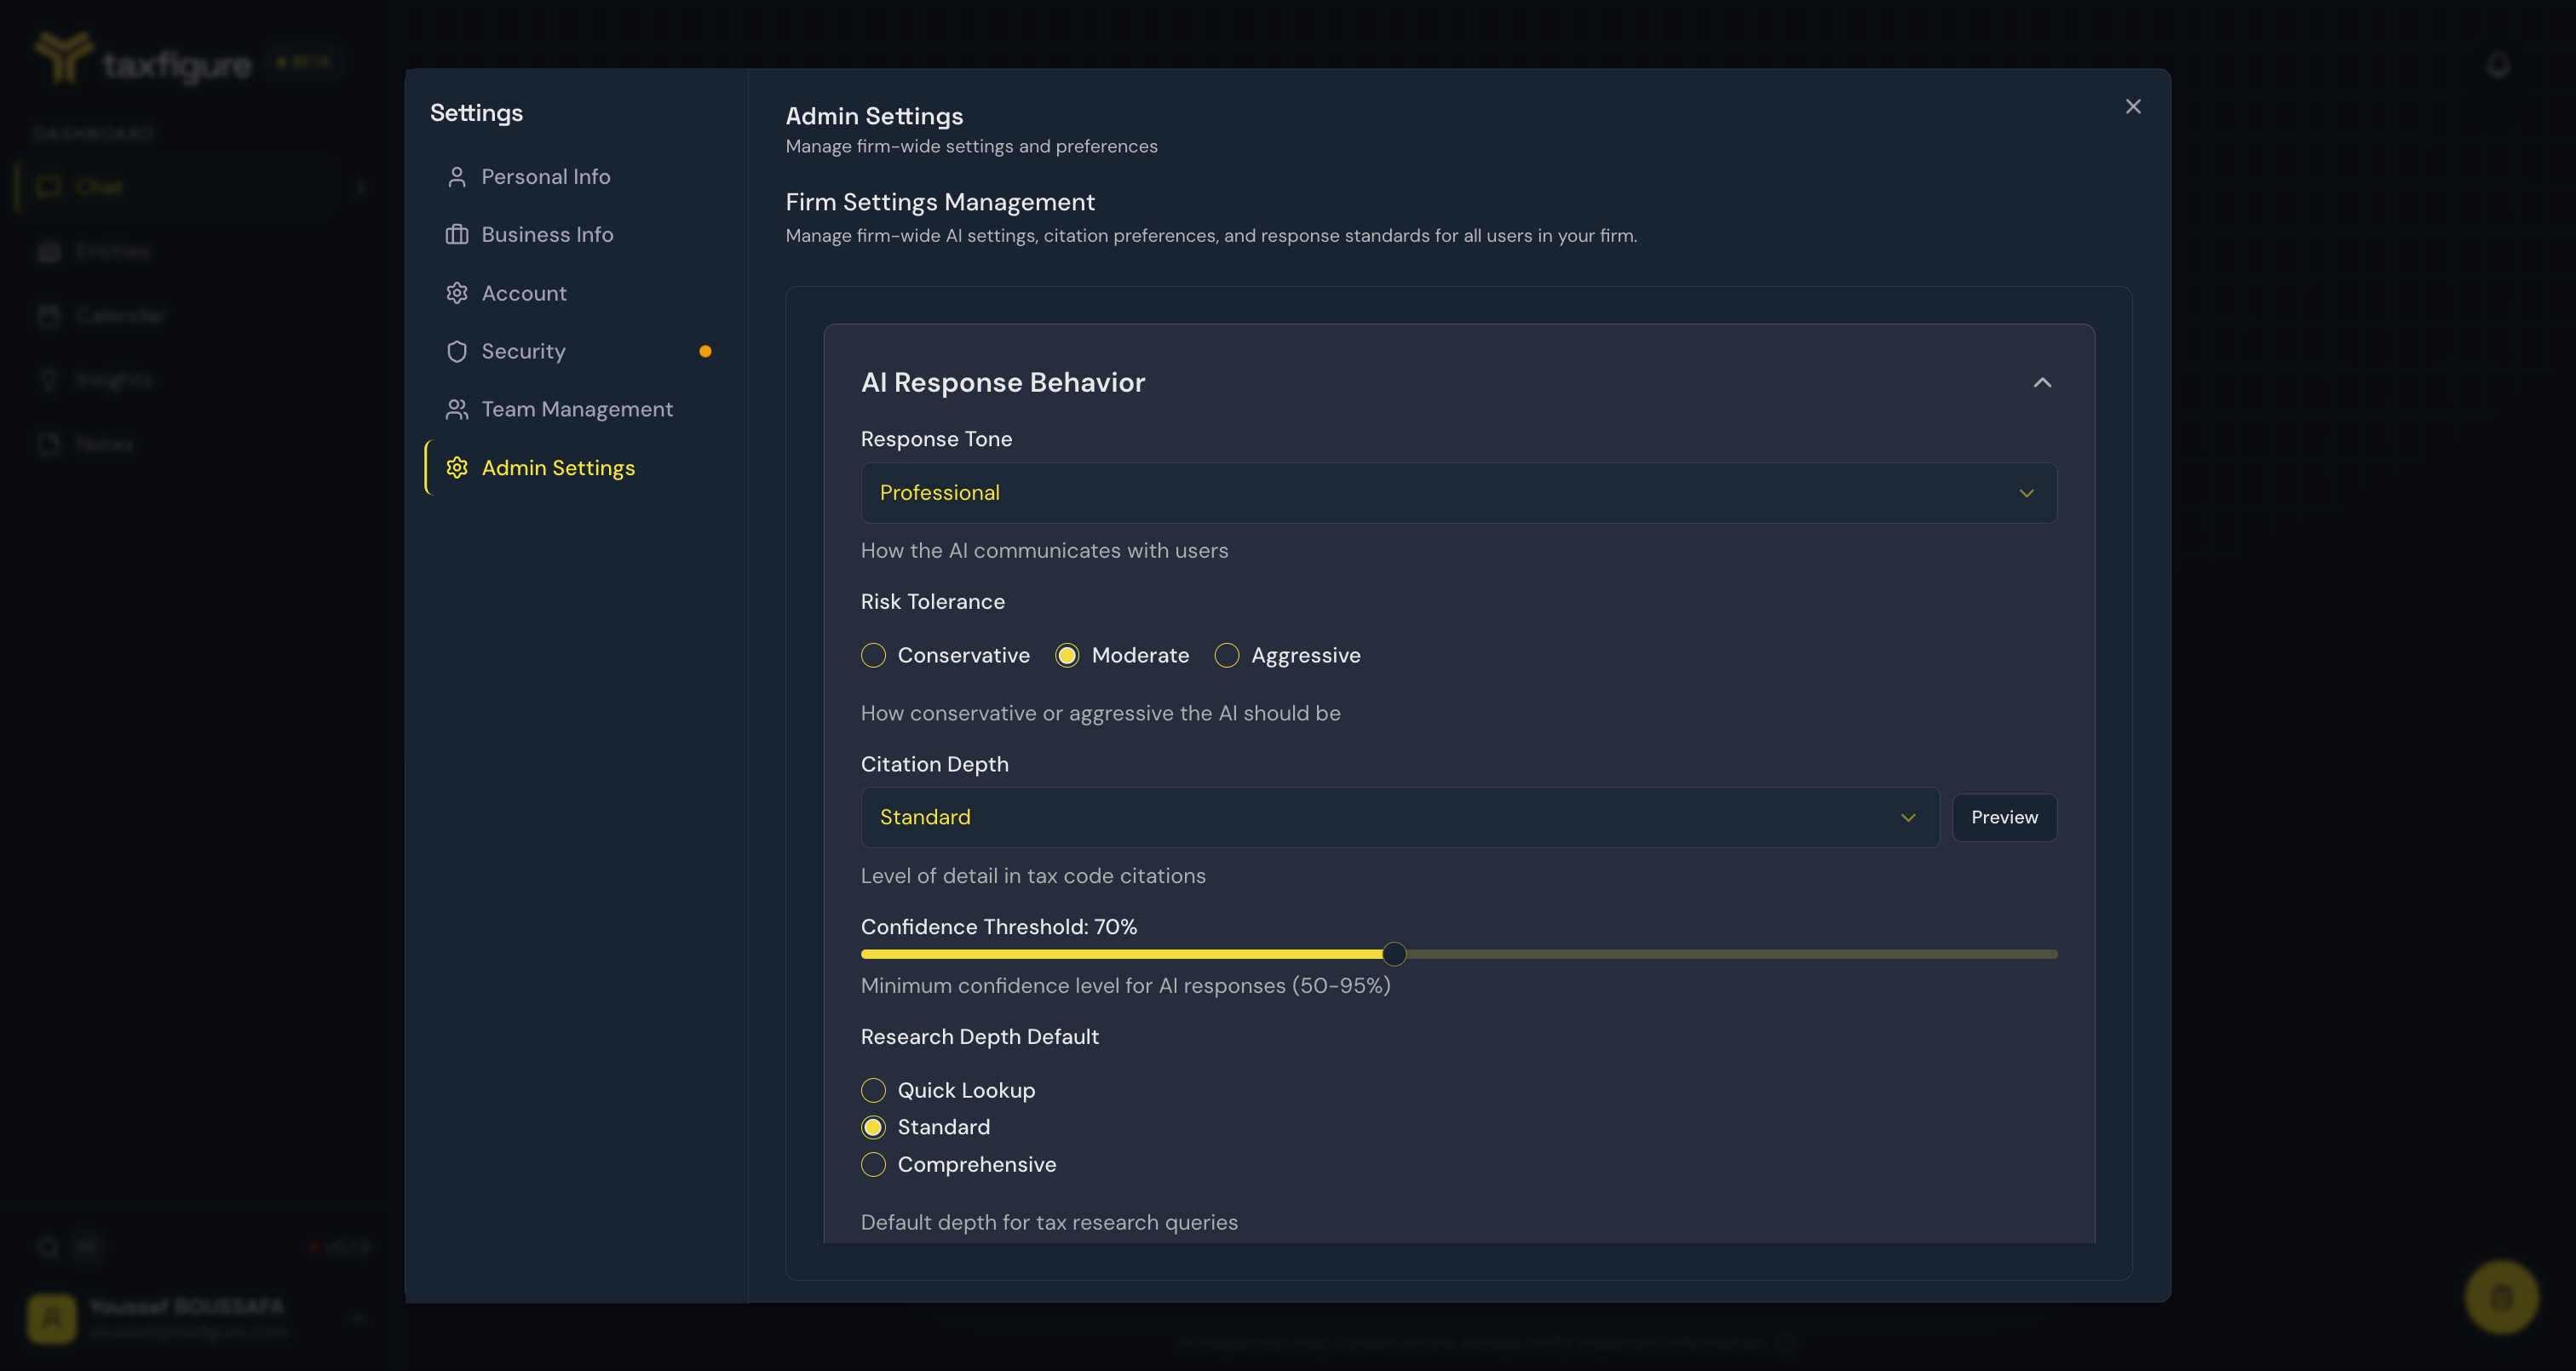This screenshot has height=1371, width=2576.
Task: Open the Response Tone dropdown
Action: coord(1458,493)
